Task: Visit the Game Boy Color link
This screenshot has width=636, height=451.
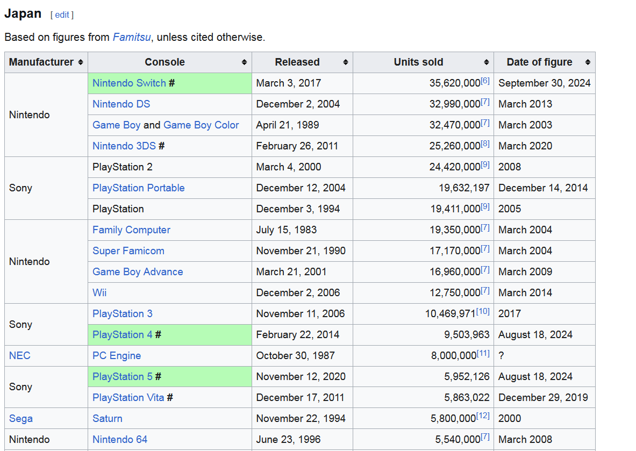Action: (201, 125)
